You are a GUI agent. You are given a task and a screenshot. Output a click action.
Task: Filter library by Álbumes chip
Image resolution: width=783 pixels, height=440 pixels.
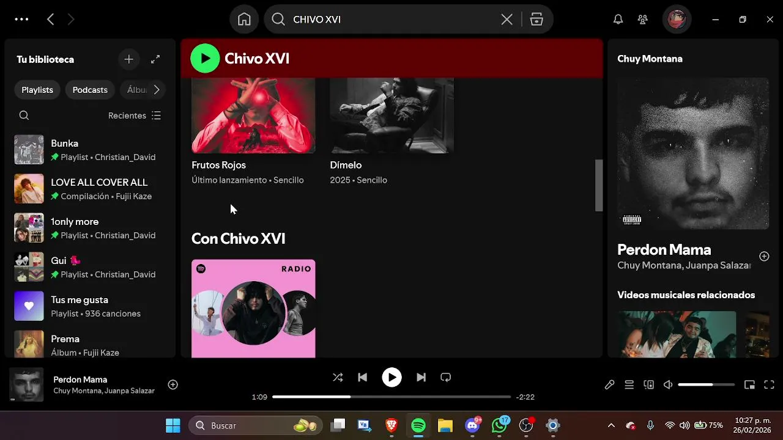click(x=136, y=90)
